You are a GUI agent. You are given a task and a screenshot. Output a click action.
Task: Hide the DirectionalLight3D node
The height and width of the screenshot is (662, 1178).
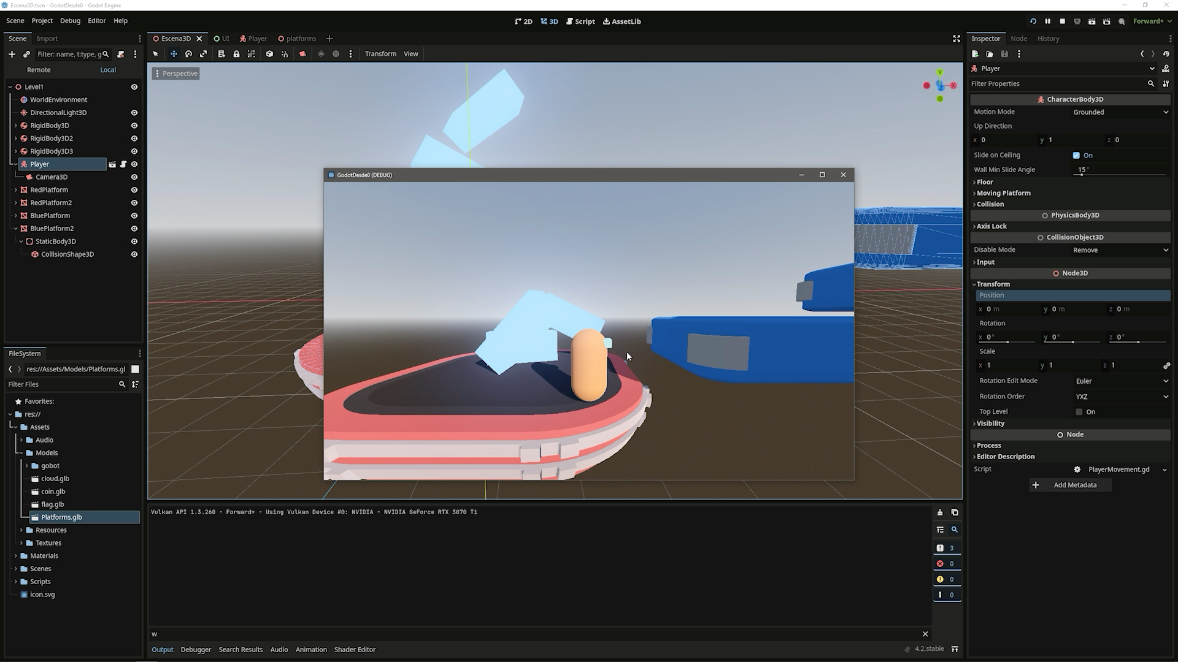pos(134,113)
